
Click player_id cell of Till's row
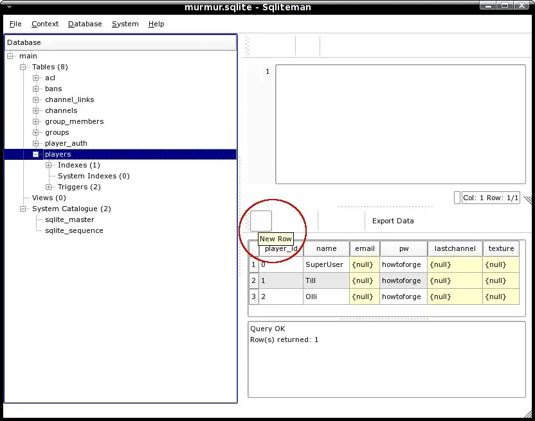point(281,280)
